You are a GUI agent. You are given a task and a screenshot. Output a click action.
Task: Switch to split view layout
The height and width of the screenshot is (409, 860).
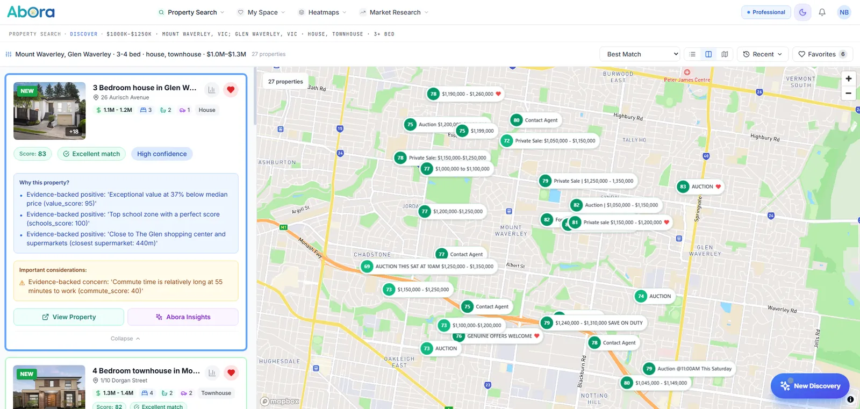point(708,54)
